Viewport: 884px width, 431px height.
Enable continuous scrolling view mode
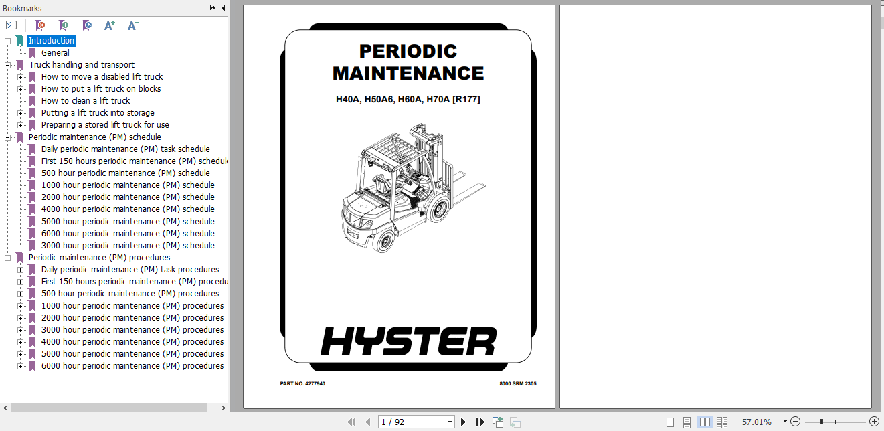click(687, 422)
